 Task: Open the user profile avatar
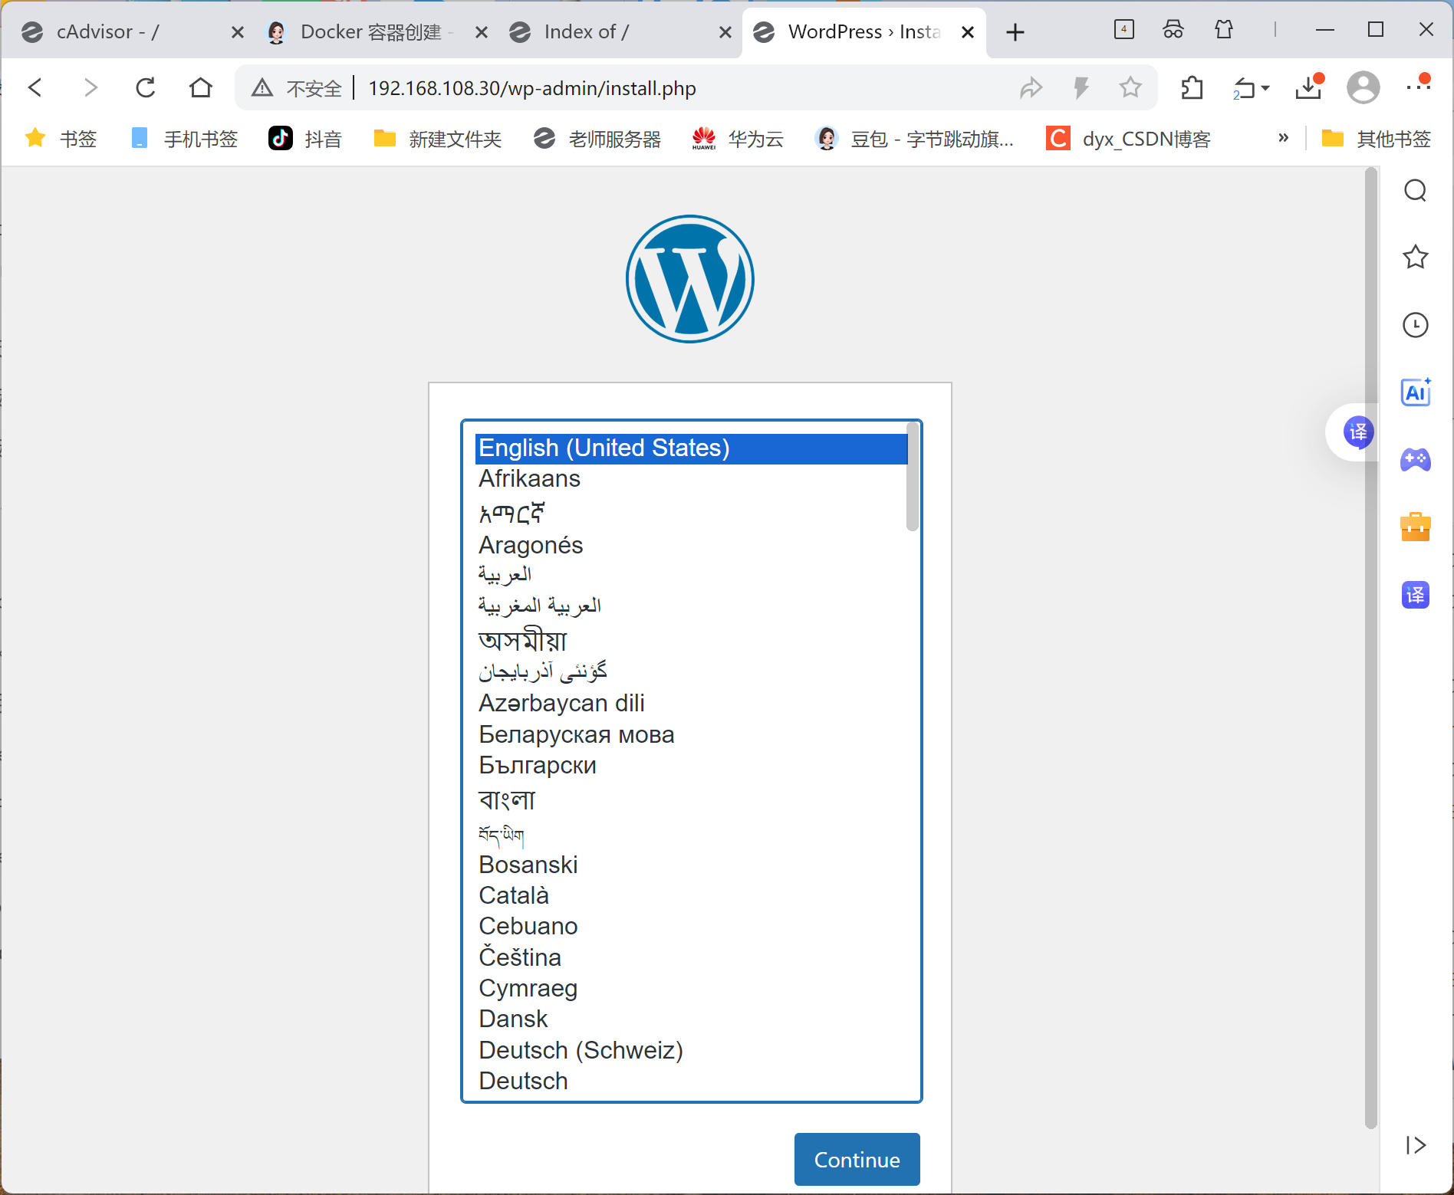click(x=1364, y=87)
